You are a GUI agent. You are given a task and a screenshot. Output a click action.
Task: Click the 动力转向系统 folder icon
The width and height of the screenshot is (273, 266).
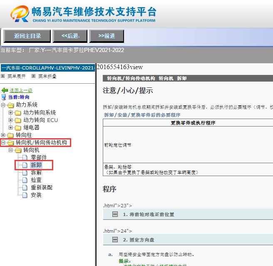tap(18, 113)
